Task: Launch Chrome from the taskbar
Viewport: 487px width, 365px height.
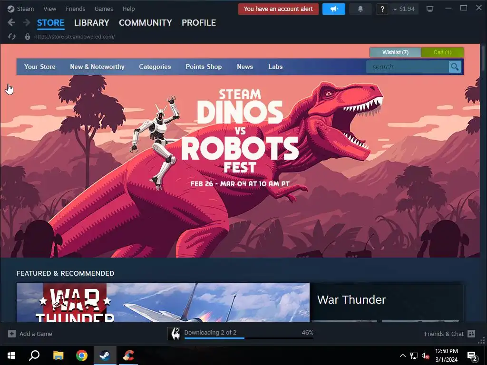Action: pos(82,355)
